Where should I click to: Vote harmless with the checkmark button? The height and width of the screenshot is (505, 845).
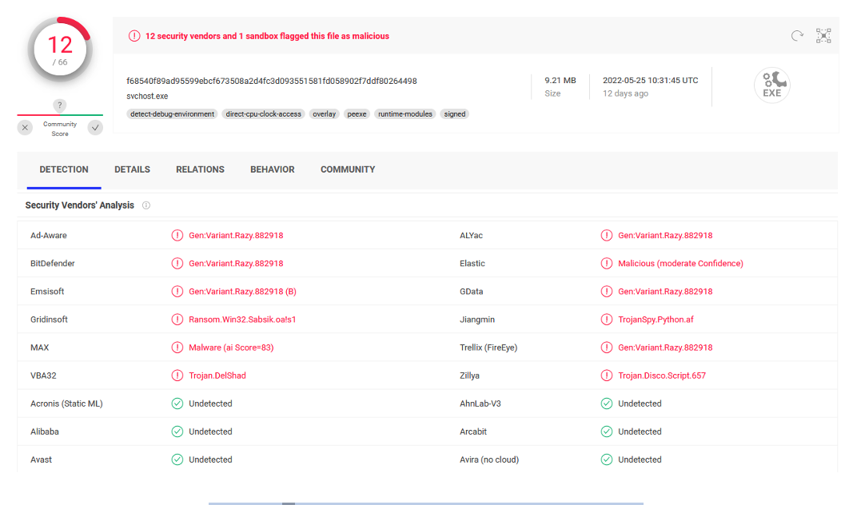pos(95,128)
